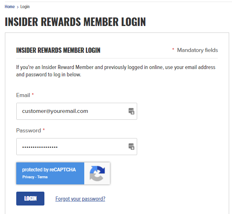Screen dimensions: 232x214
Task: Click the Email field label
Action: click(23, 95)
